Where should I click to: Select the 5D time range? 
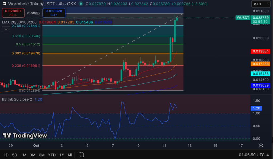[x=14, y=155]
